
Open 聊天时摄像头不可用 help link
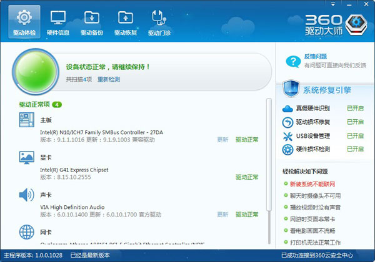315,196
